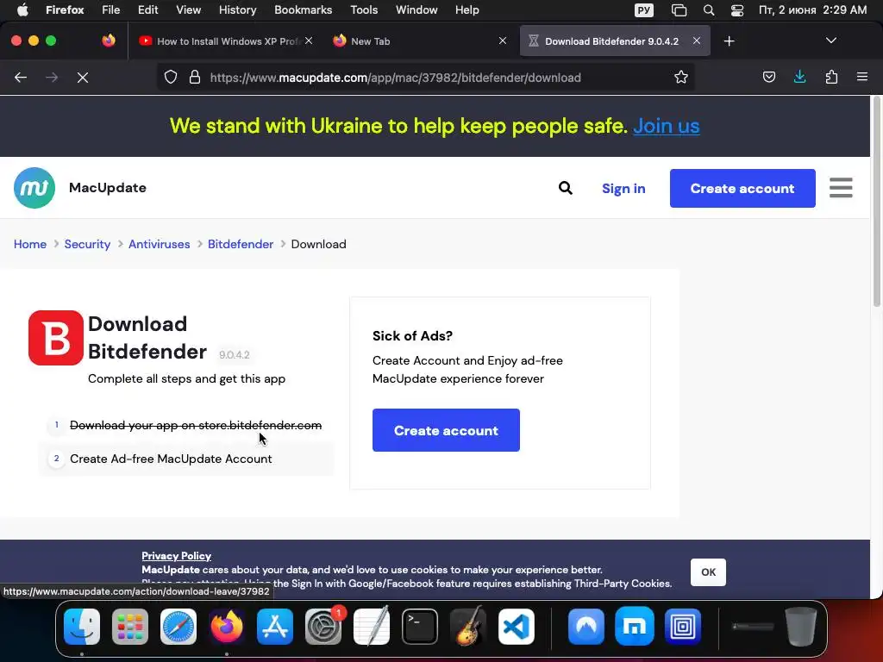Viewport: 883px width, 662px height.
Task: Open the Privacy Policy link
Action: (x=176, y=556)
